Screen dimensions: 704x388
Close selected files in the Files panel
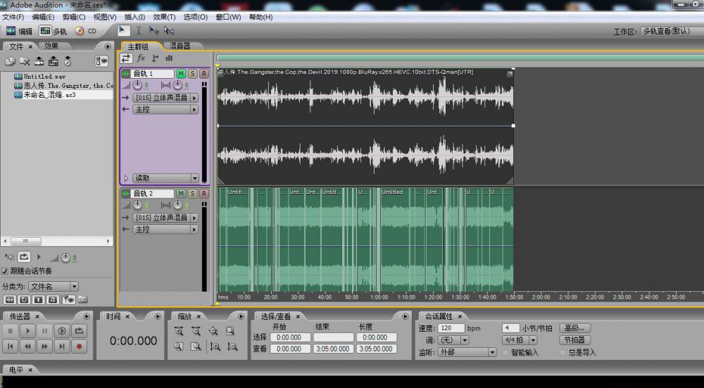[25, 61]
